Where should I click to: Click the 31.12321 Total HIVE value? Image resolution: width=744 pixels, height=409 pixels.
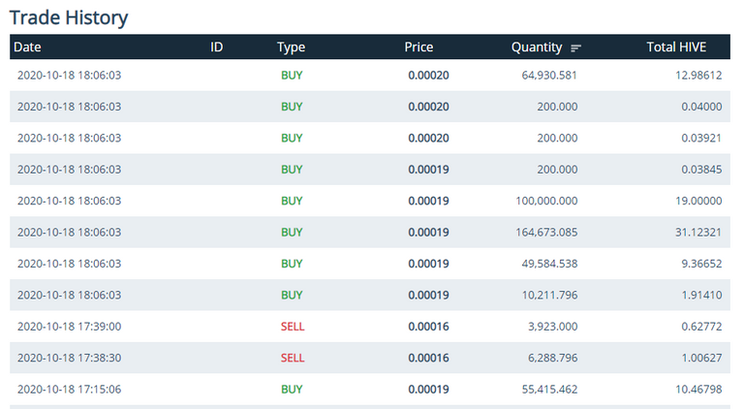(x=698, y=232)
